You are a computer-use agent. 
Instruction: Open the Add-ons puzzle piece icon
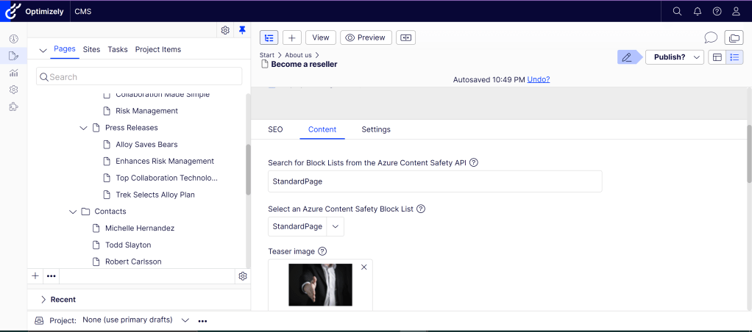coord(13,107)
